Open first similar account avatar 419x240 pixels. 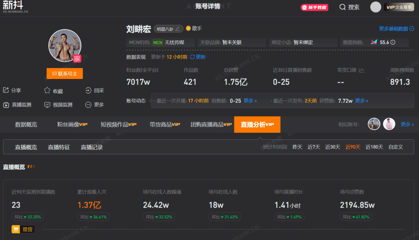click(374, 124)
